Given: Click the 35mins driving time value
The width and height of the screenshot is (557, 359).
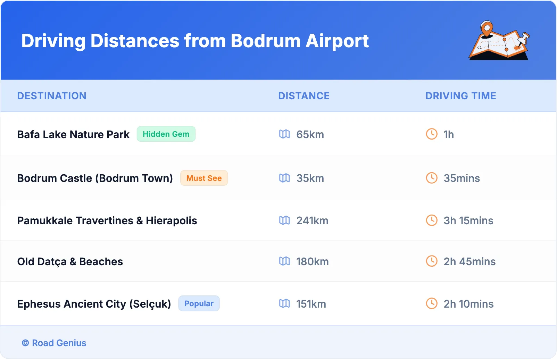Looking at the screenshot, I should [462, 178].
